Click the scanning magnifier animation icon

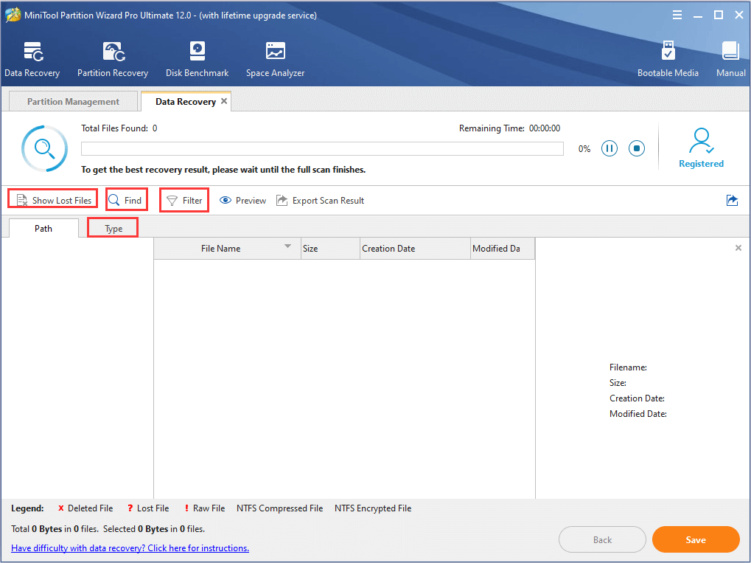click(44, 148)
